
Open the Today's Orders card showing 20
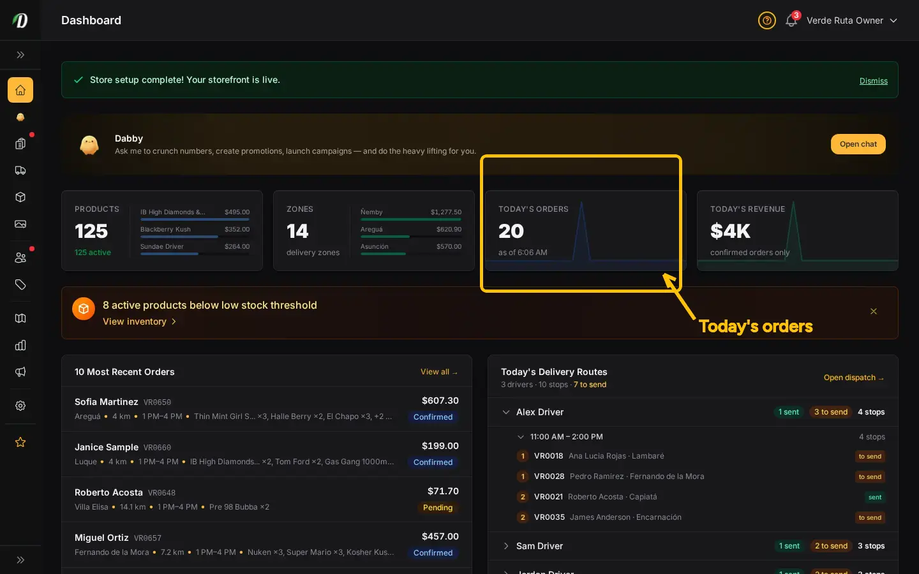[x=586, y=231]
